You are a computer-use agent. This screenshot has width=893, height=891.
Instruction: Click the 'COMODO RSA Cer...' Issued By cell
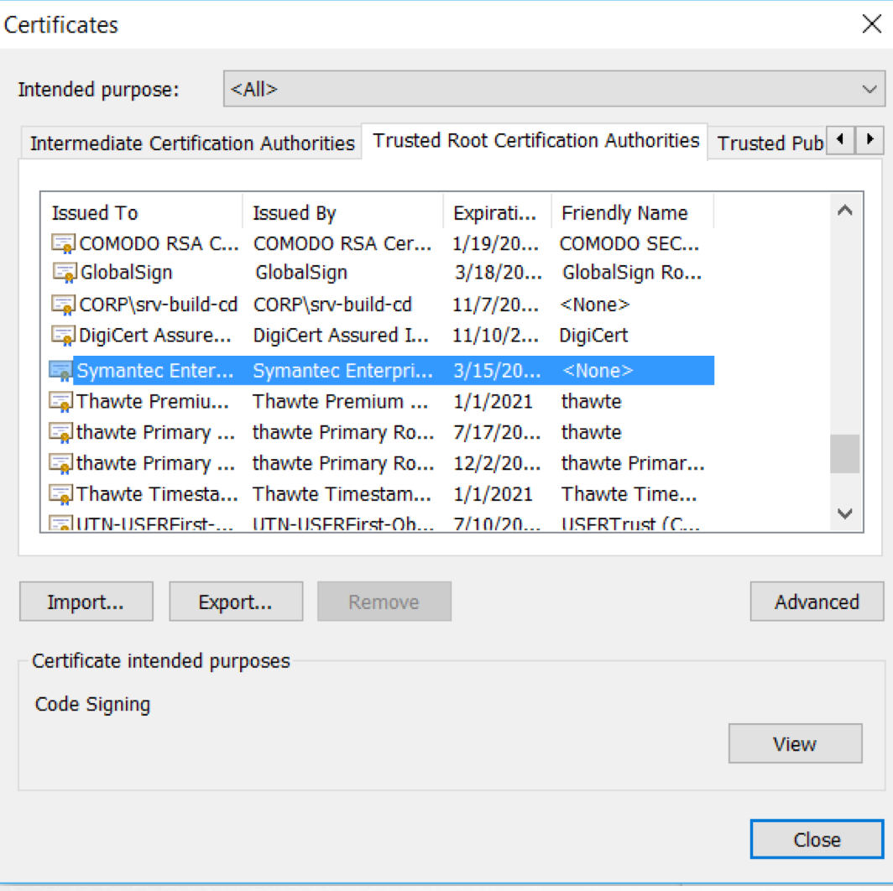coord(342,243)
